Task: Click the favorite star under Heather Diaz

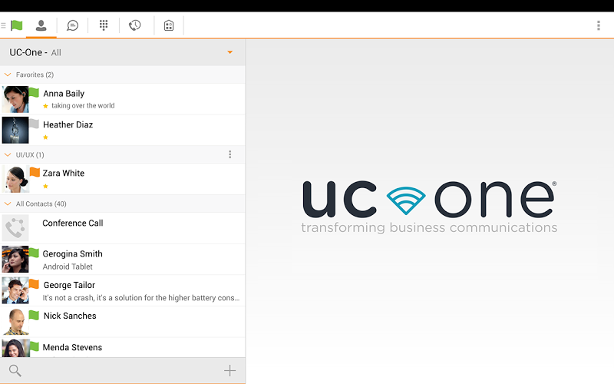Action: [x=46, y=137]
